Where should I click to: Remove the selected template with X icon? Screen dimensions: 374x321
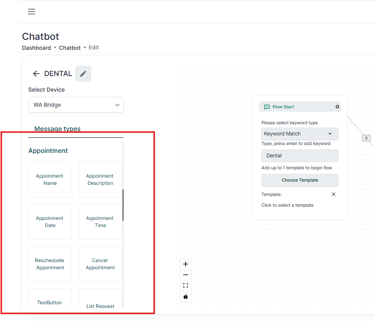(333, 194)
